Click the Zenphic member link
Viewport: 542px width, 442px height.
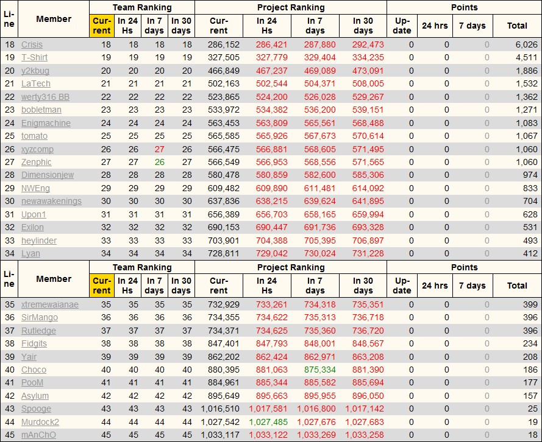tap(36, 162)
